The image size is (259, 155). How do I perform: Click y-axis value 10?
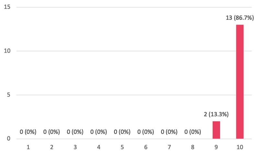[7, 51]
